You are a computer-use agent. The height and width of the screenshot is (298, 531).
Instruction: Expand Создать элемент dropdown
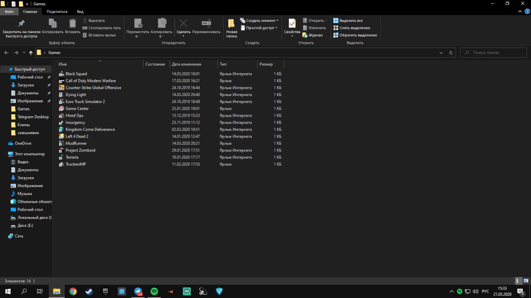tap(259, 20)
